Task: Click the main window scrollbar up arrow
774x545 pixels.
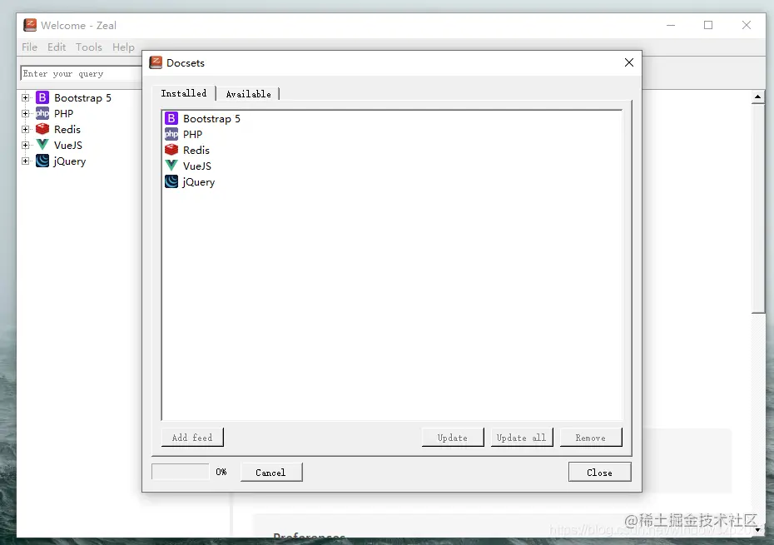Action: (x=757, y=97)
